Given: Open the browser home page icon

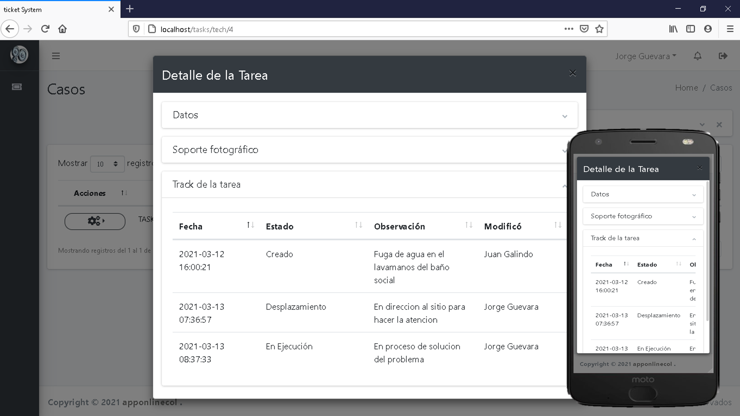Looking at the screenshot, I should coord(63,29).
